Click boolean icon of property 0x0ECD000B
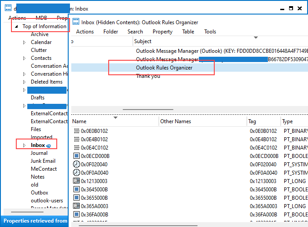The width and height of the screenshot is (308, 227). click(77, 156)
